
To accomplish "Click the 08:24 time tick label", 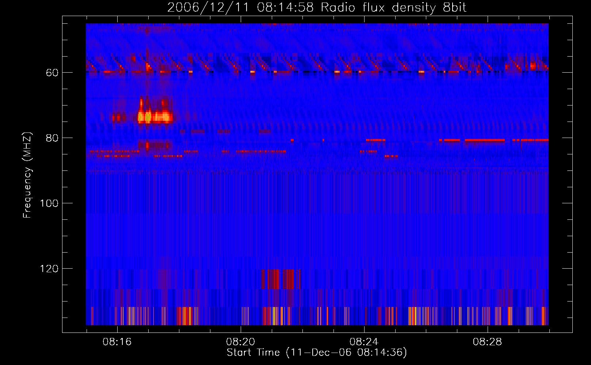I will (x=364, y=342).
